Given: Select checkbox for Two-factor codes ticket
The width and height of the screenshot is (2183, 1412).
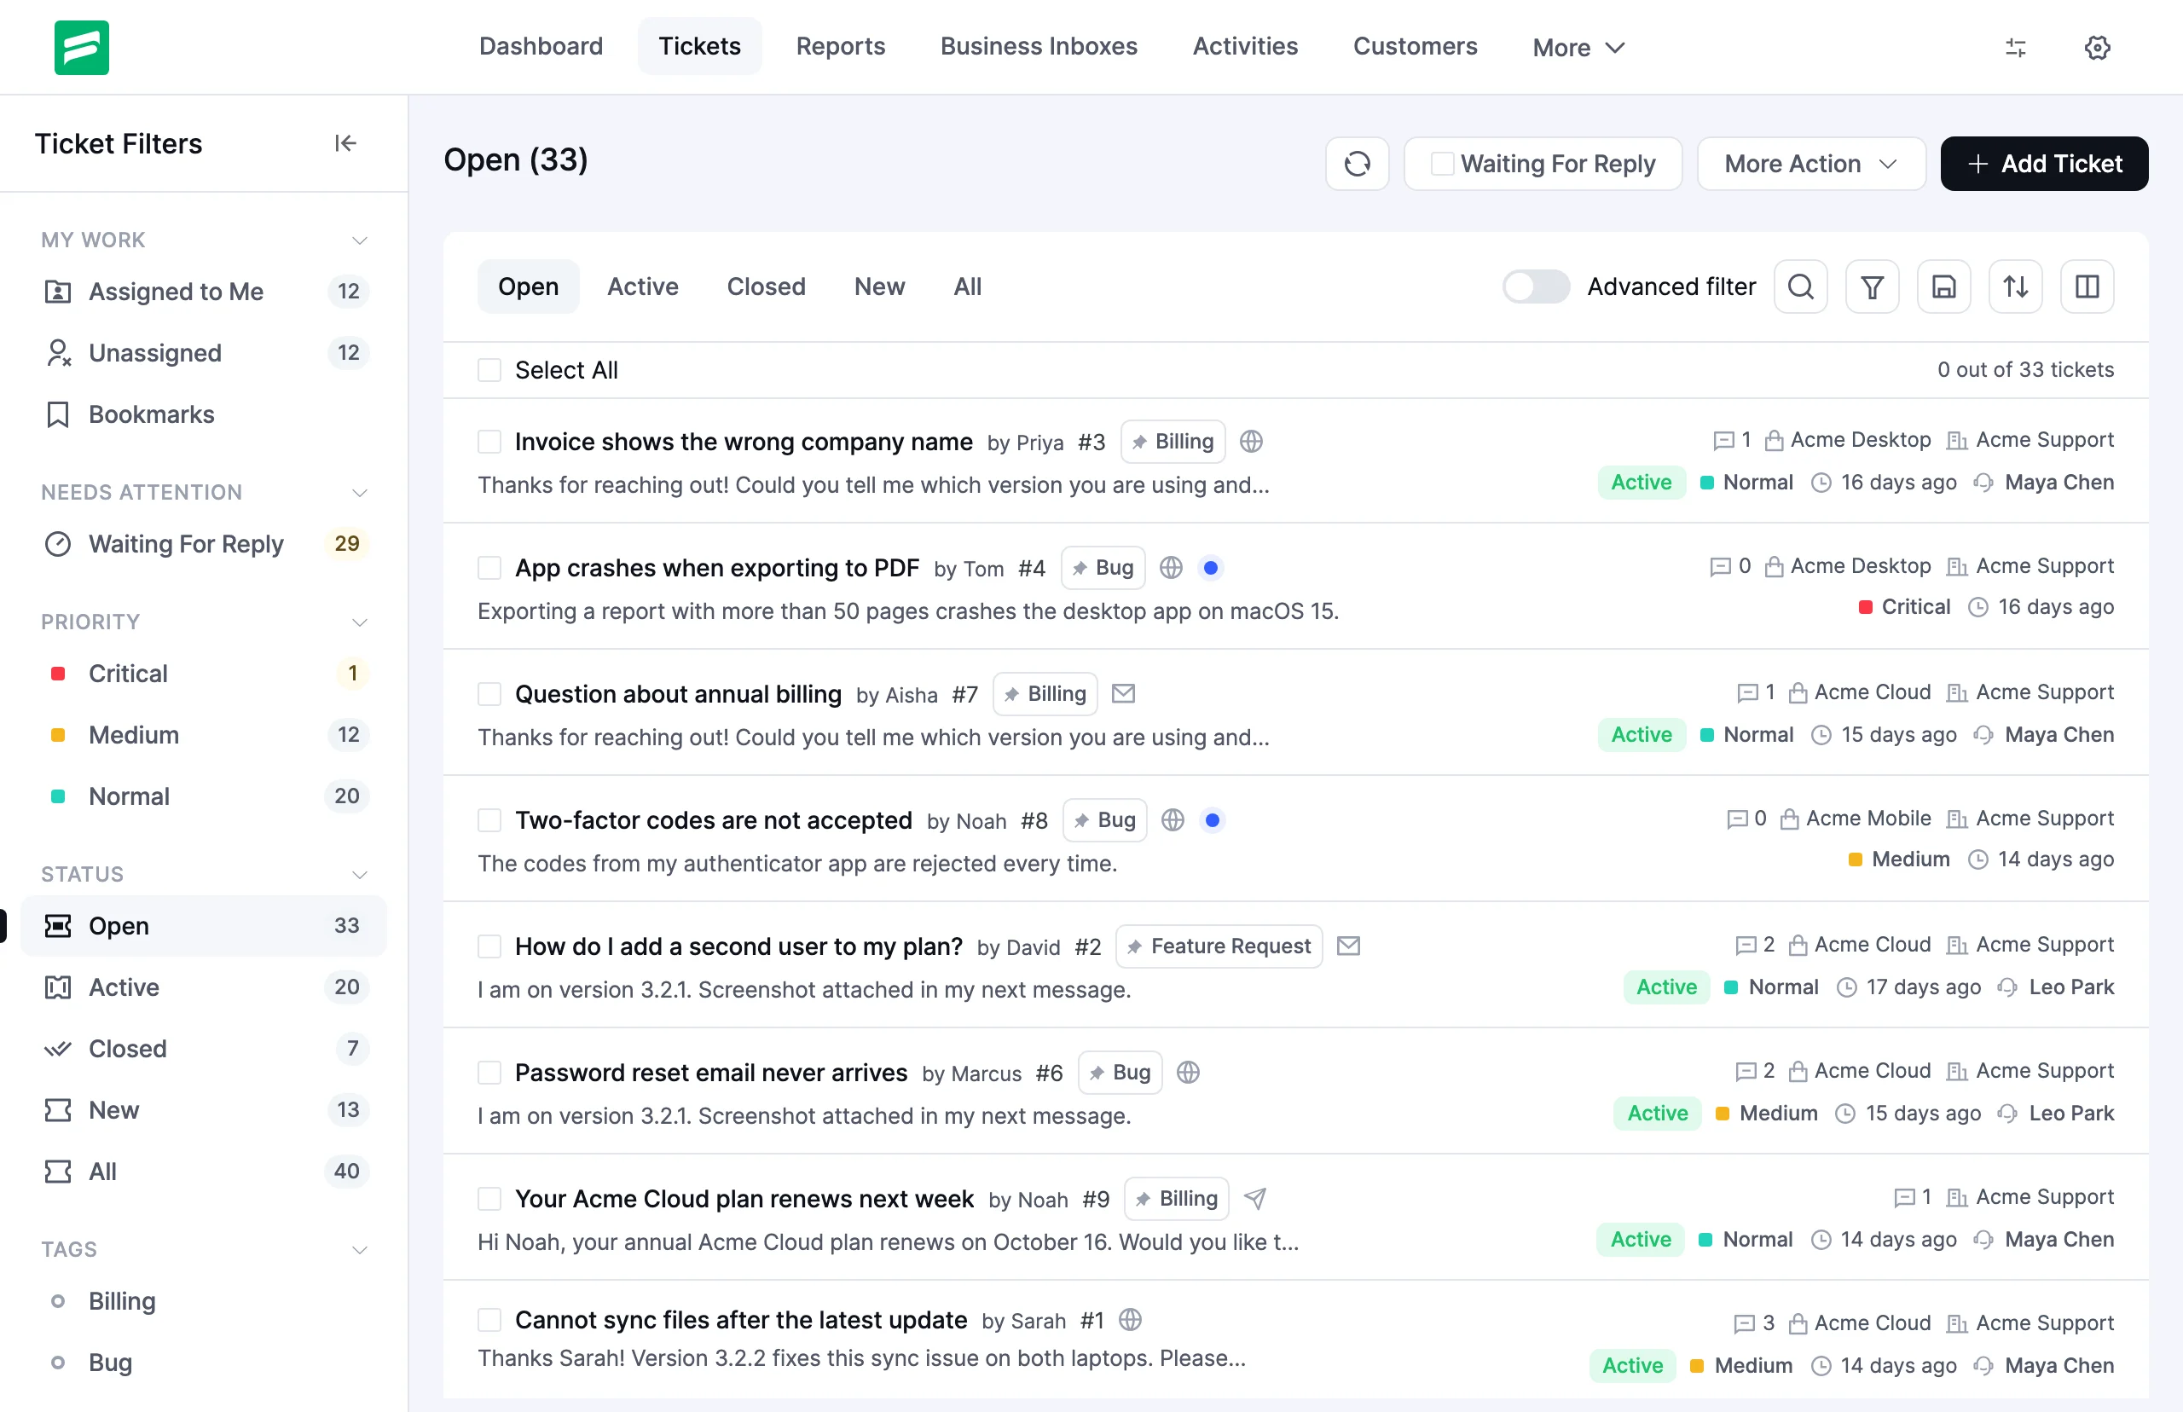Looking at the screenshot, I should [x=489, y=820].
